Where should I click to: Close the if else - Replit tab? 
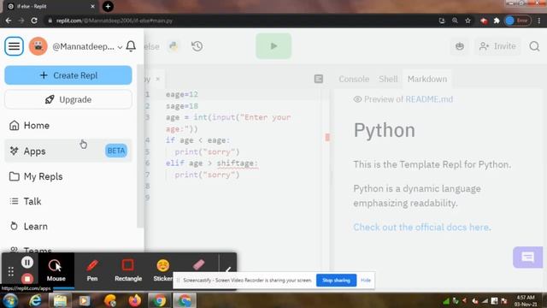coord(92,6)
